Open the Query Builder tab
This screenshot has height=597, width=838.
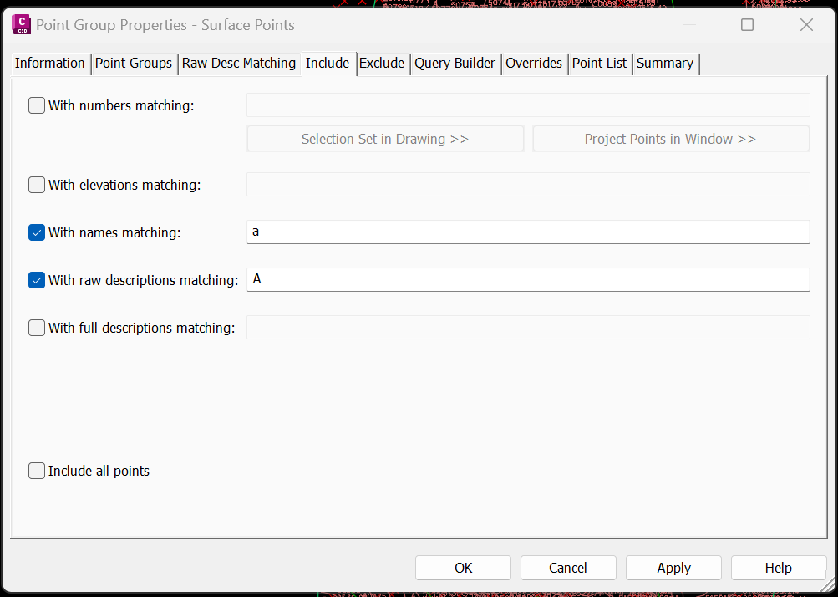pos(455,64)
